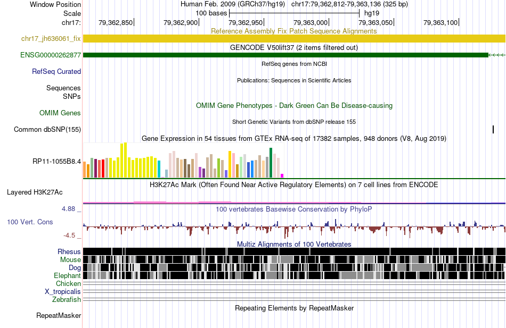Click the black Common dbSNP variant tick mark
The height and width of the screenshot is (328, 506).
[x=493, y=129]
